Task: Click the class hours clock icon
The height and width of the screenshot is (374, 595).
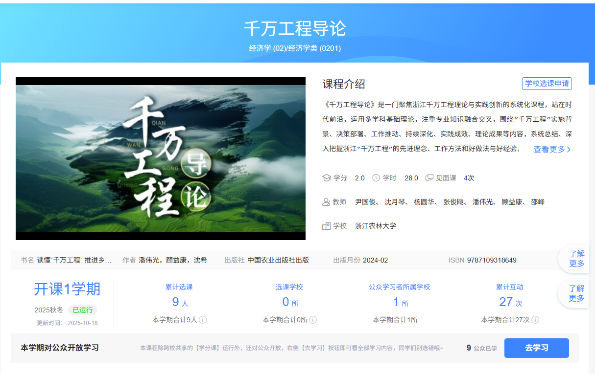Action: click(376, 178)
